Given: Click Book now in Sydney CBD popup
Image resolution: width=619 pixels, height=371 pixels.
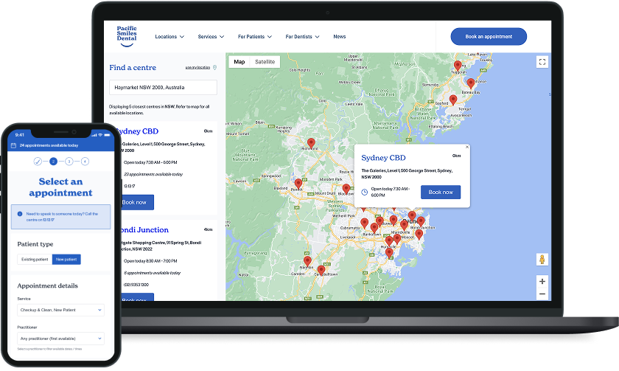Looking at the screenshot, I should (441, 192).
